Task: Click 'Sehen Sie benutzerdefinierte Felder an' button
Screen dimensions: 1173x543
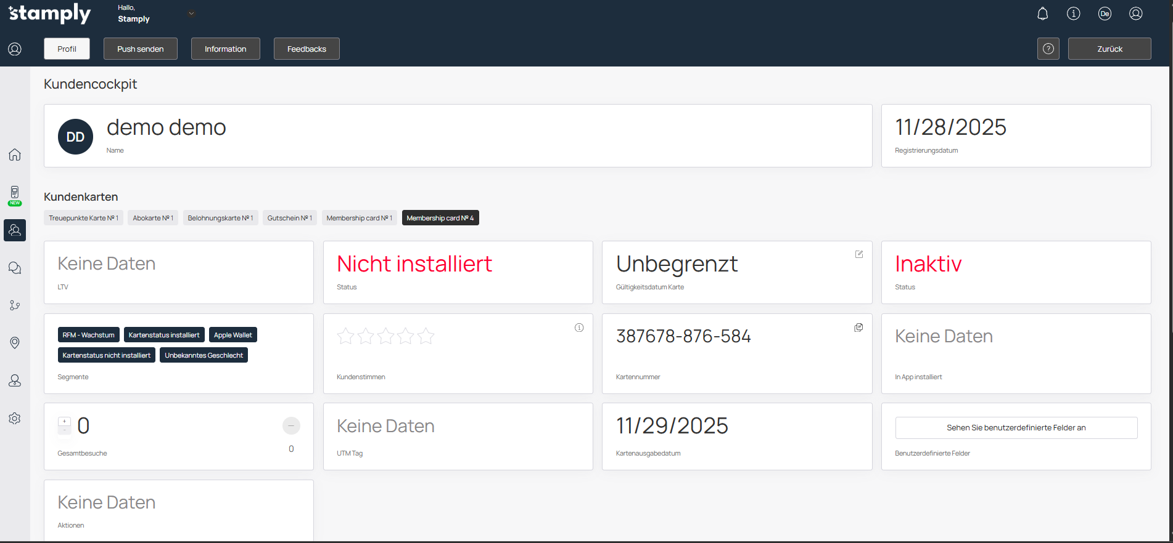Action: 1016,428
